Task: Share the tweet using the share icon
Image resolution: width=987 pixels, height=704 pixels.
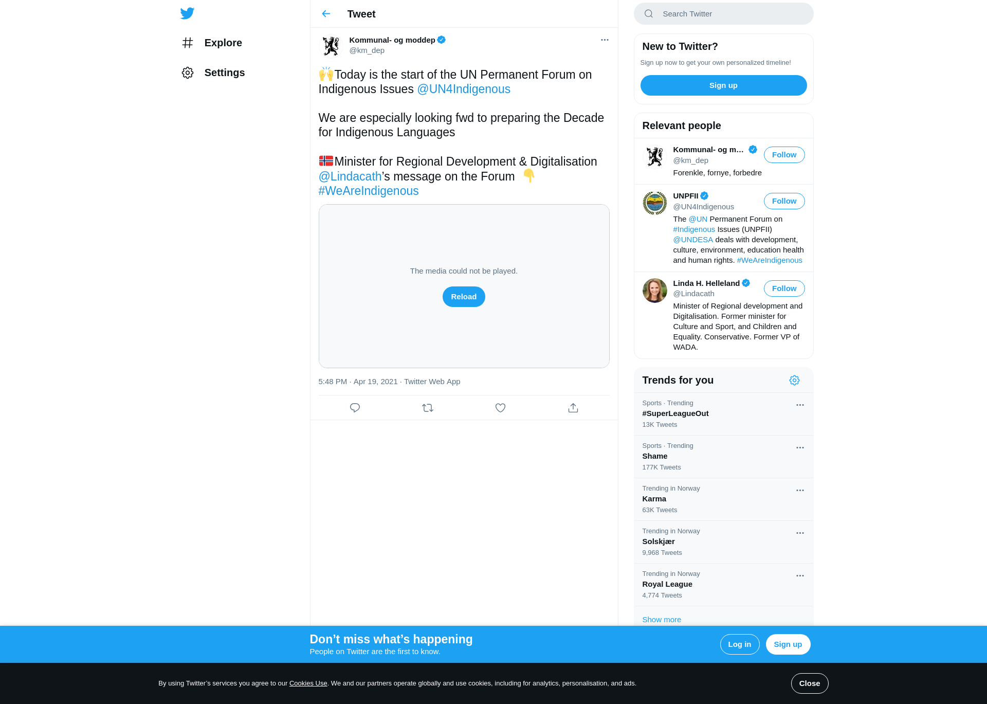Action: click(x=573, y=408)
